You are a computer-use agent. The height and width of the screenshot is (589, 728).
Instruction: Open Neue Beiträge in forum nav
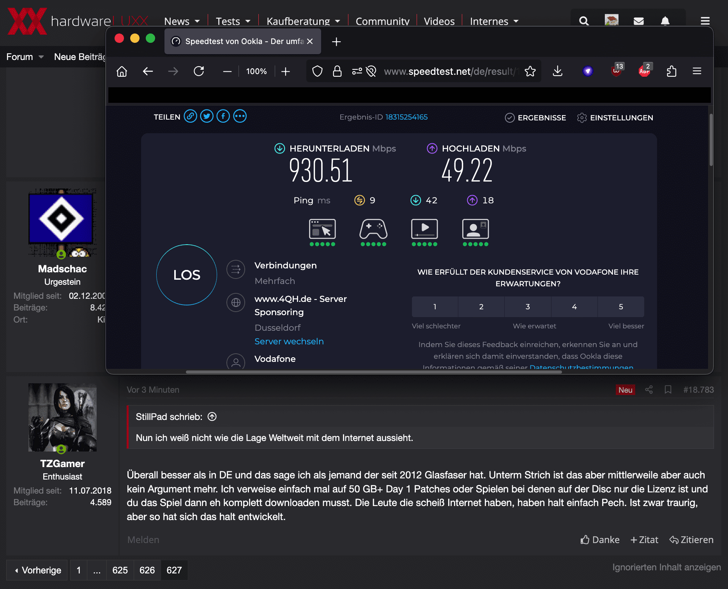pyautogui.click(x=80, y=57)
